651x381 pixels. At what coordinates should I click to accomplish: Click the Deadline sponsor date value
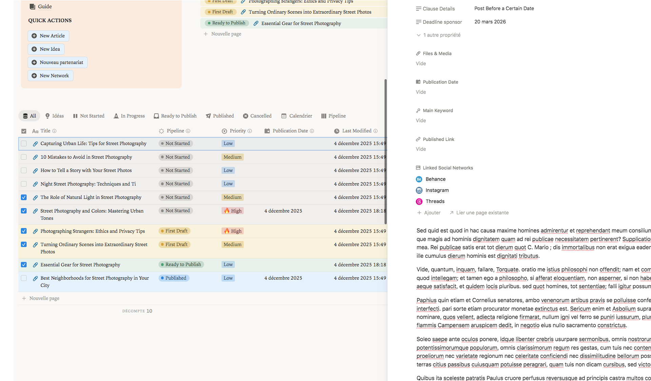490,22
